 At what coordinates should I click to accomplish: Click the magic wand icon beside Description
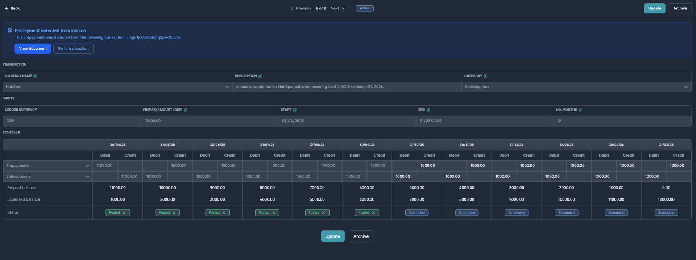(x=260, y=76)
